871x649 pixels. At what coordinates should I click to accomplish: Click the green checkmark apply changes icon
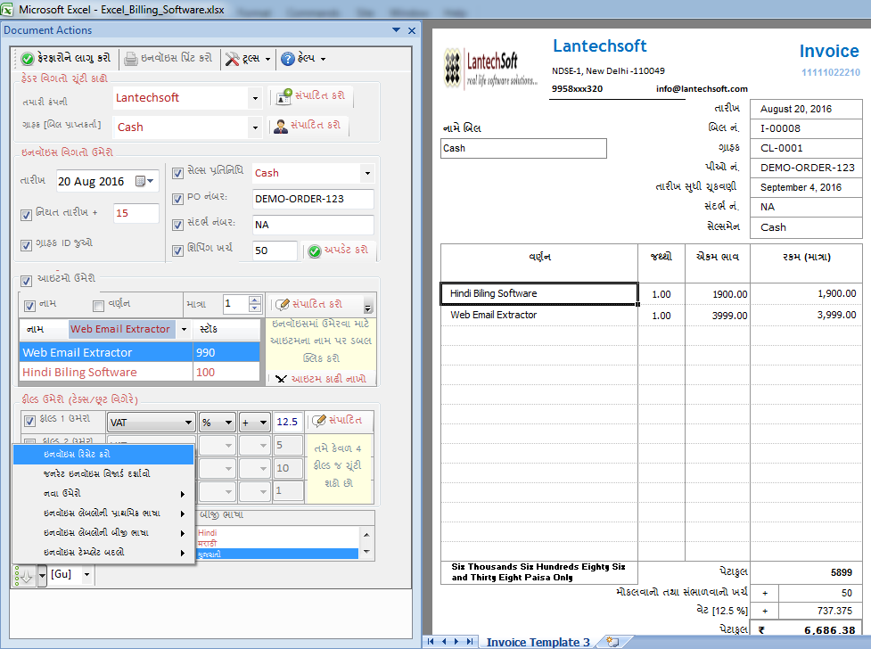[x=28, y=58]
